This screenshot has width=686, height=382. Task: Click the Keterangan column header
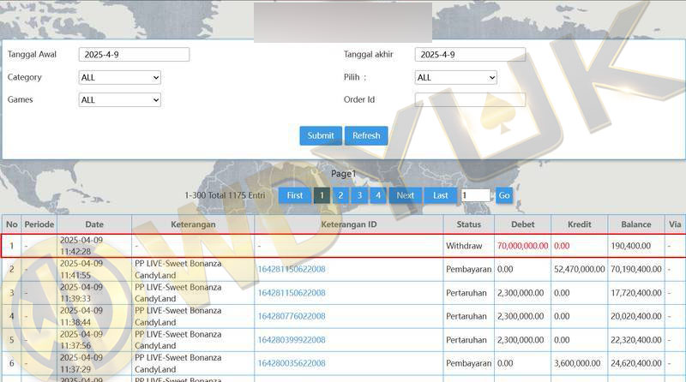(193, 224)
